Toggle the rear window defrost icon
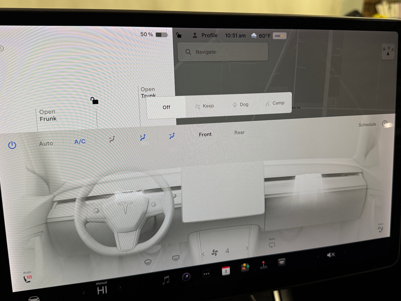Image resolution: width=401 pixels, height=301 pixels. 176,258
